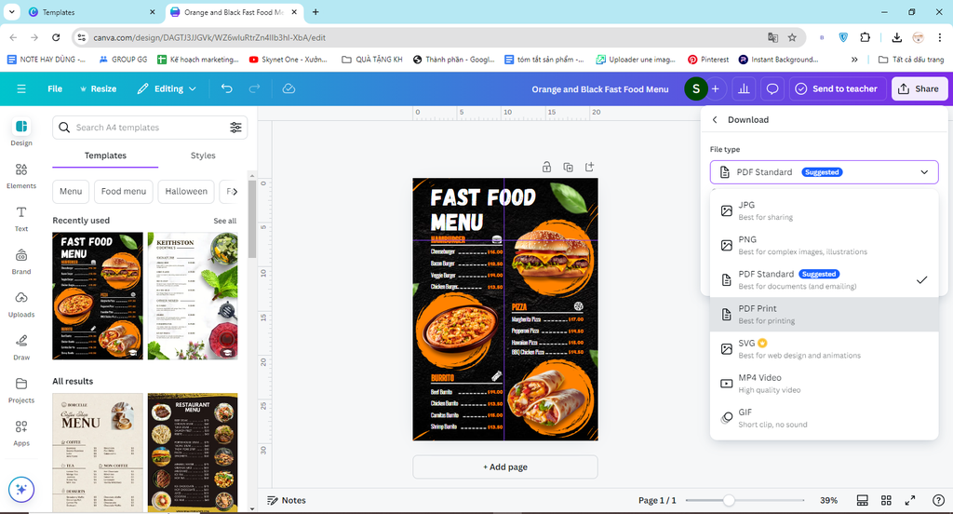
Task: Choose MP4 Video file type
Action: click(825, 384)
